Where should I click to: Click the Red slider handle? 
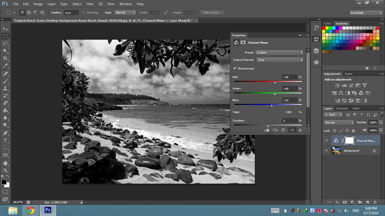(275, 83)
